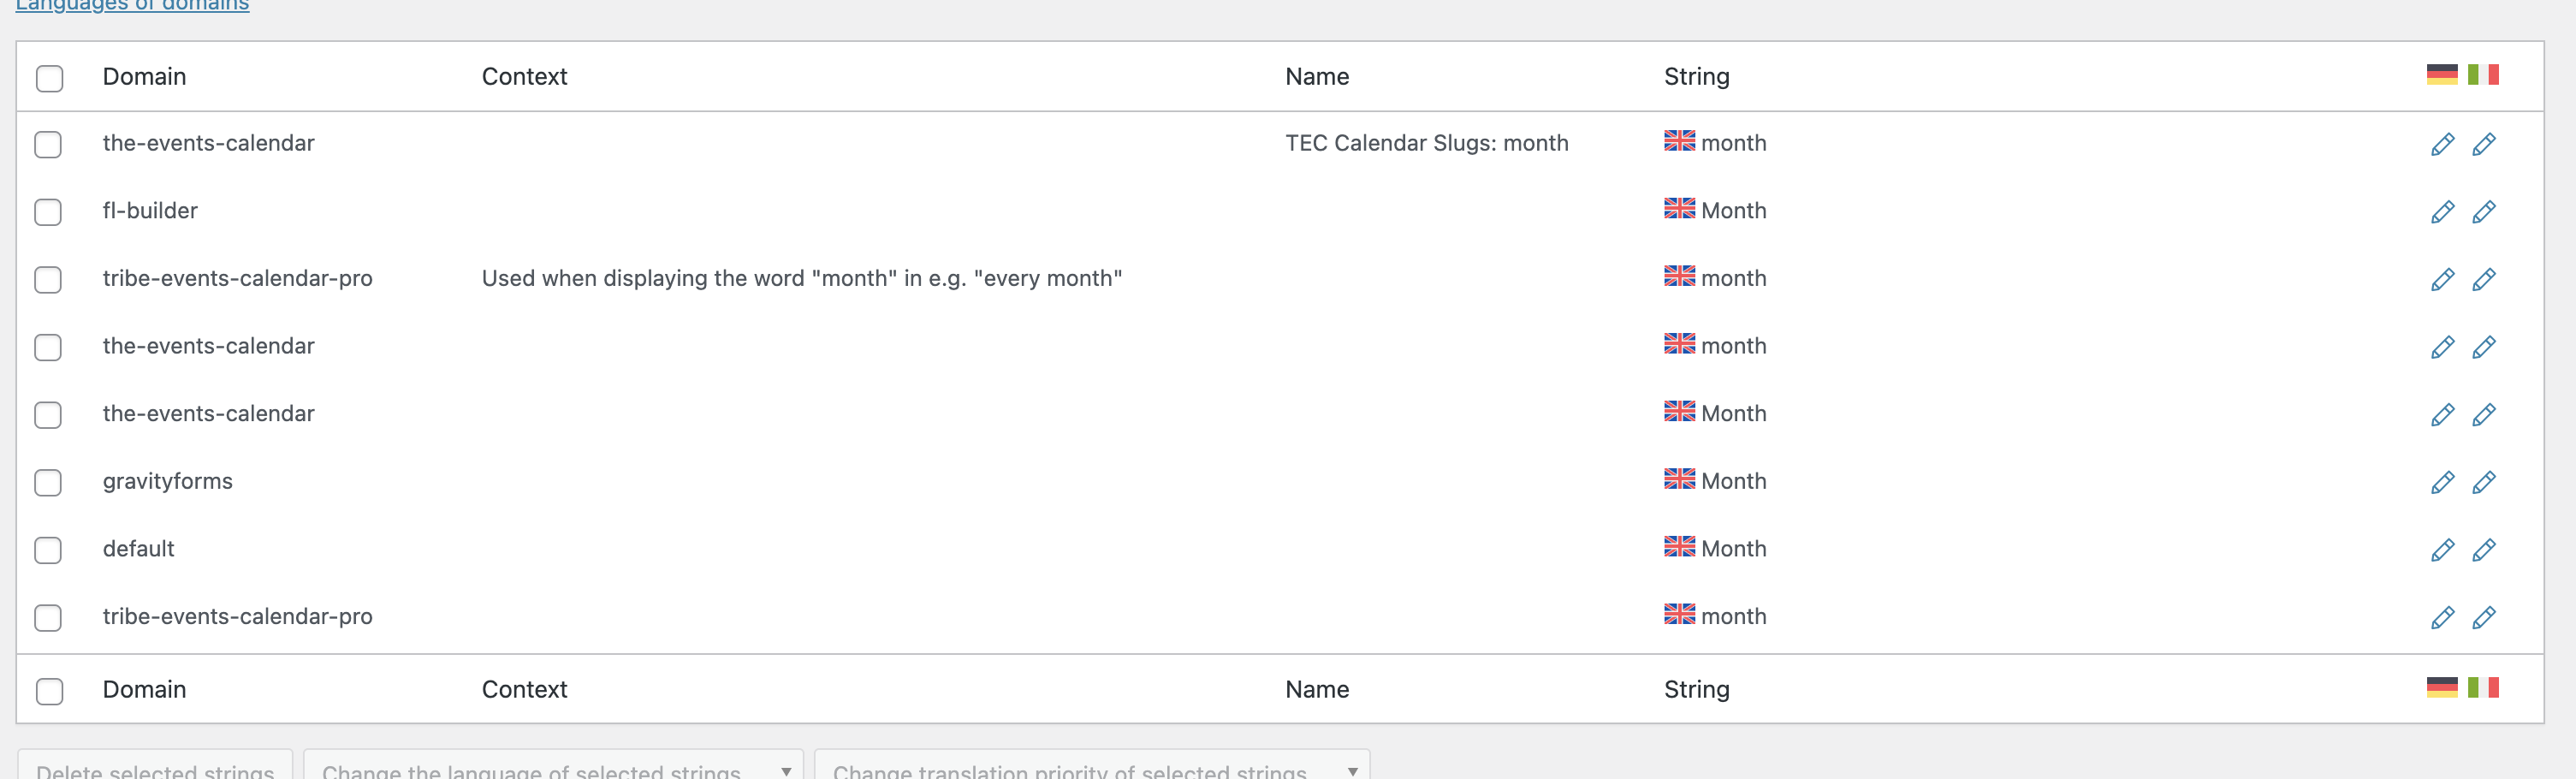Edit Italian translation of TEC Calendar Slugs: month
Image resolution: width=2576 pixels, height=779 pixels.
tap(2484, 144)
